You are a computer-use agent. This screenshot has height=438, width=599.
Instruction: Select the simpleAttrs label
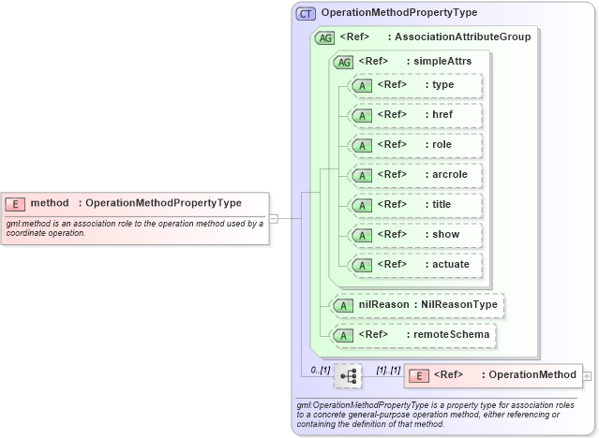pyautogui.click(x=442, y=61)
